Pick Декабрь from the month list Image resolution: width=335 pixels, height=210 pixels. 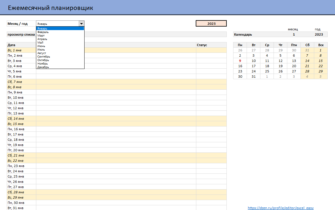click(x=60, y=67)
